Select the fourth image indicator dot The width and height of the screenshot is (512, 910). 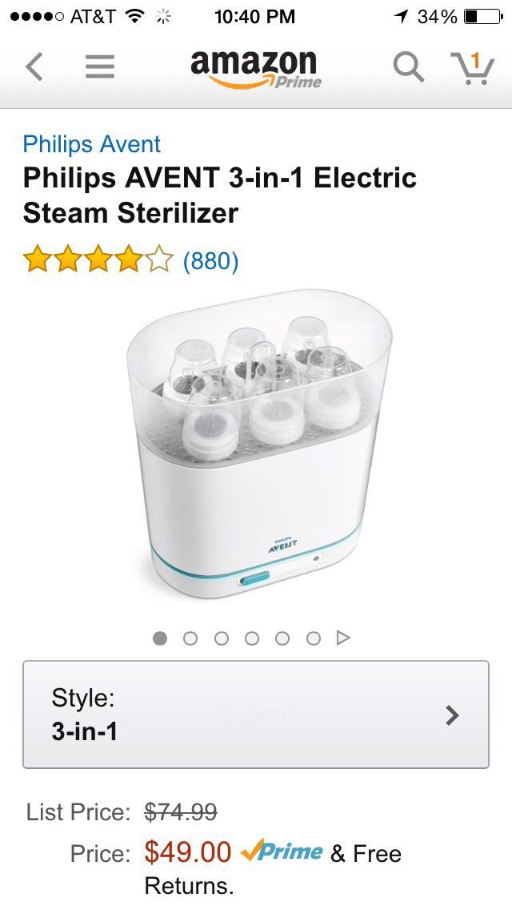[x=252, y=638]
